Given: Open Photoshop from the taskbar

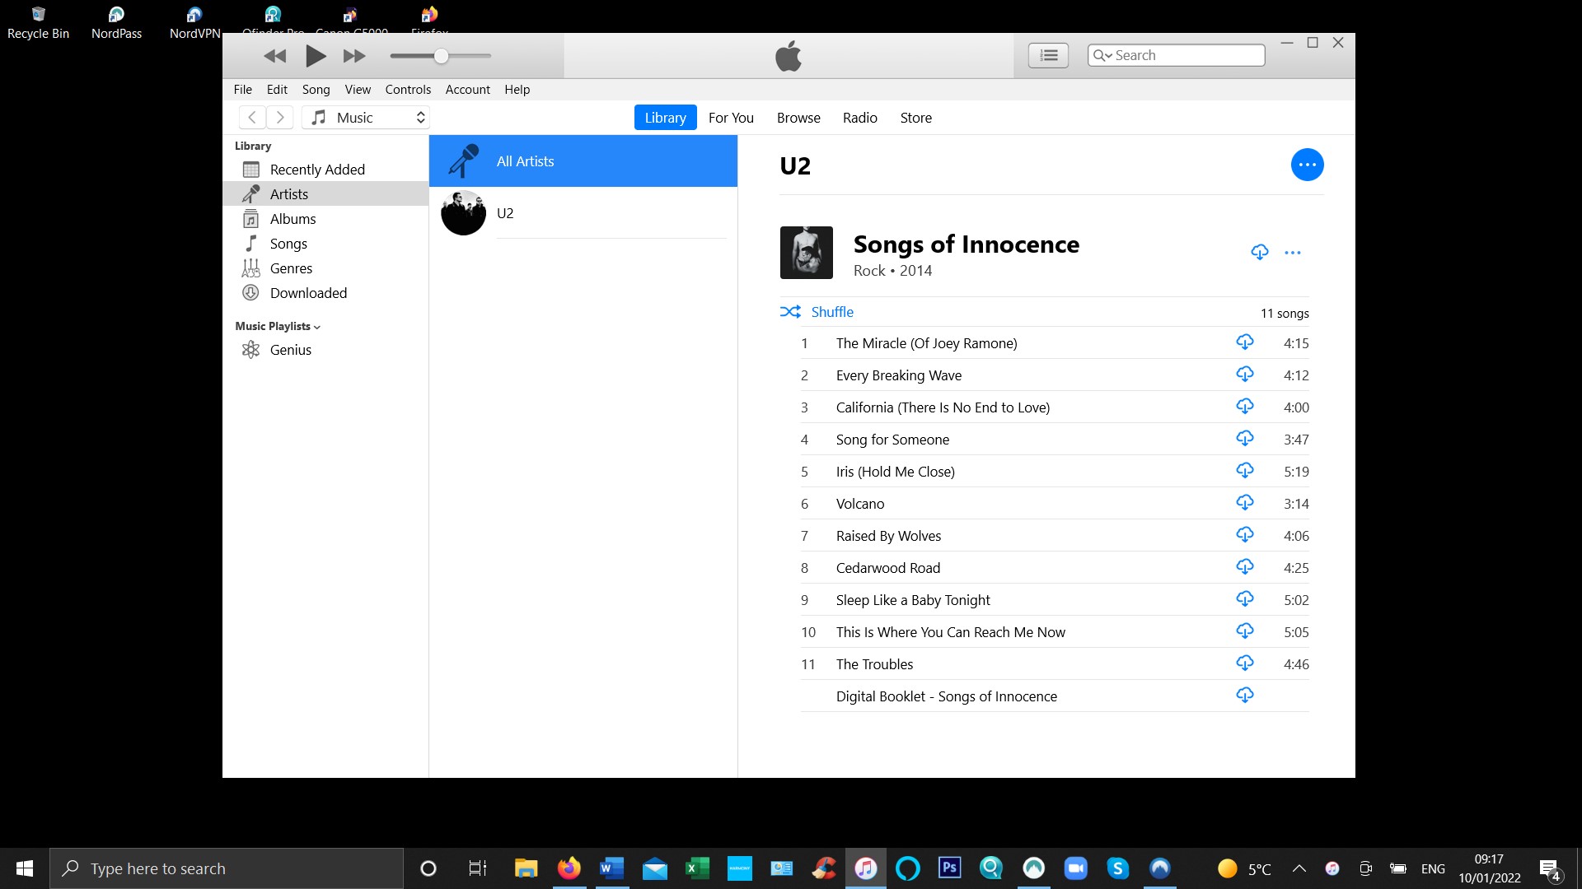Looking at the screenshot, I should pos(949,868).
